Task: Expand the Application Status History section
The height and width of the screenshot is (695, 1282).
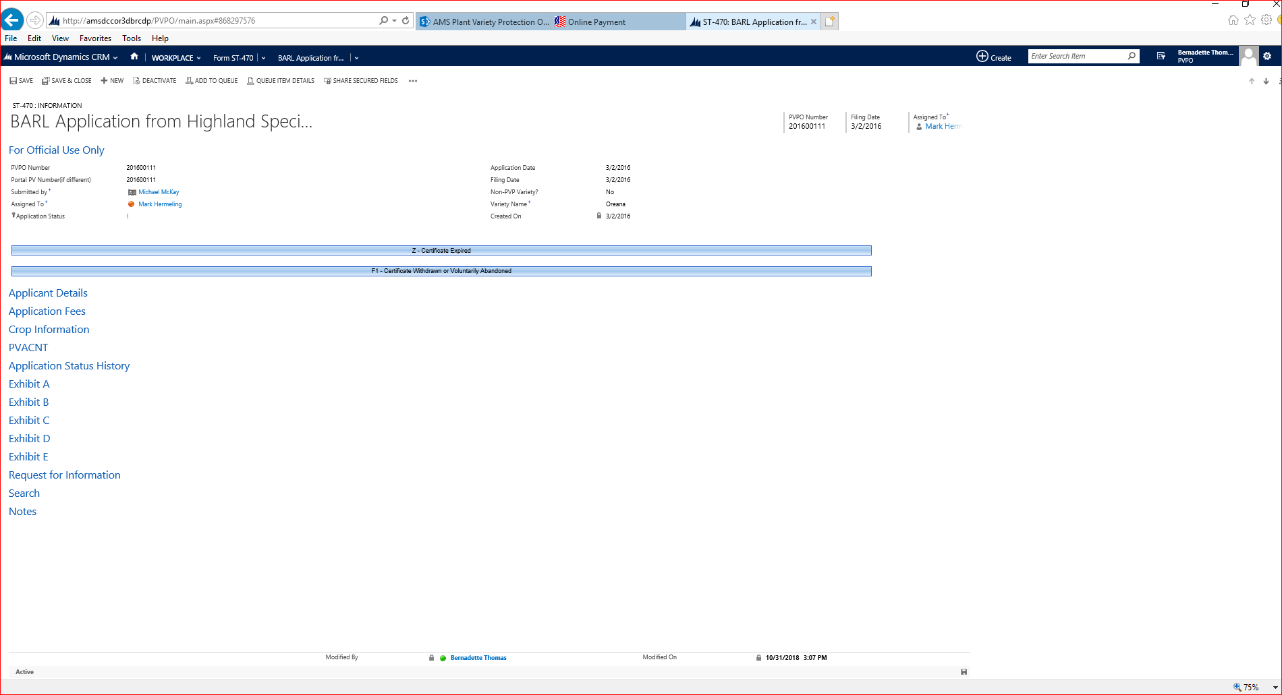Action: pyautogui.click(x=69, y=366)
